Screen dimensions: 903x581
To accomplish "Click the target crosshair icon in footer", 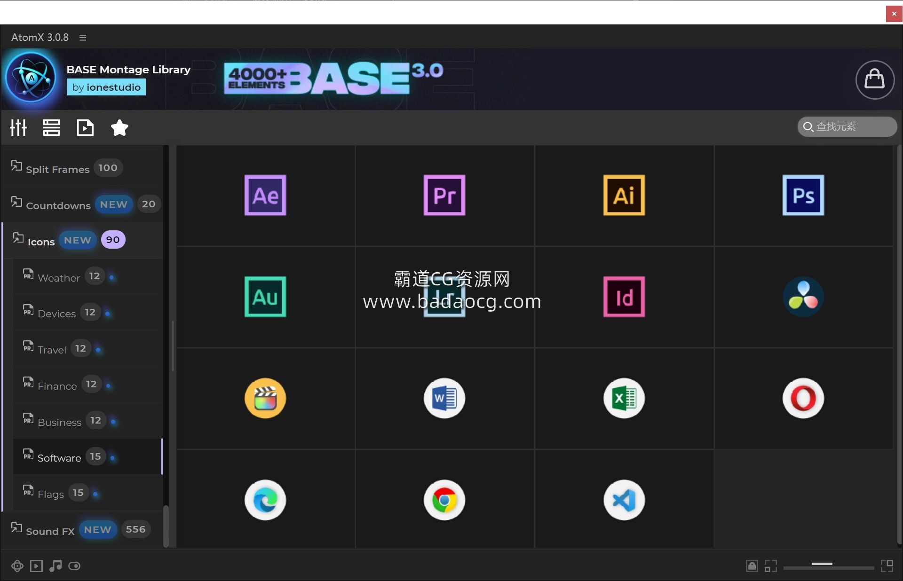I will pyautogui.click(x=17, y=566).
